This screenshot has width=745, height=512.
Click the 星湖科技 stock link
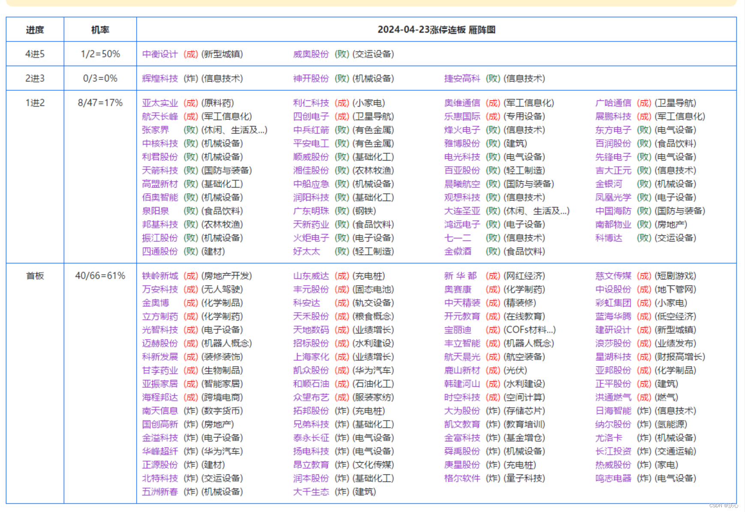point(613,357)
